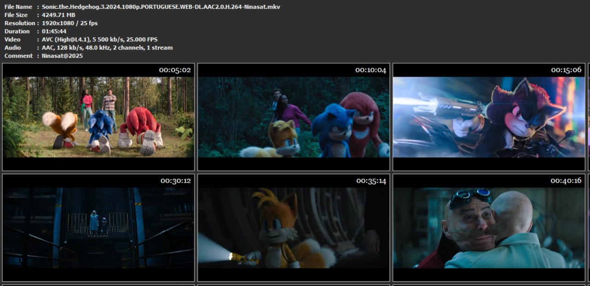The height and width of the screenshot is (286, 590).
Task: Click the audio line starting with AAC, 128 kb/s
Action: [x=107, y=47]
